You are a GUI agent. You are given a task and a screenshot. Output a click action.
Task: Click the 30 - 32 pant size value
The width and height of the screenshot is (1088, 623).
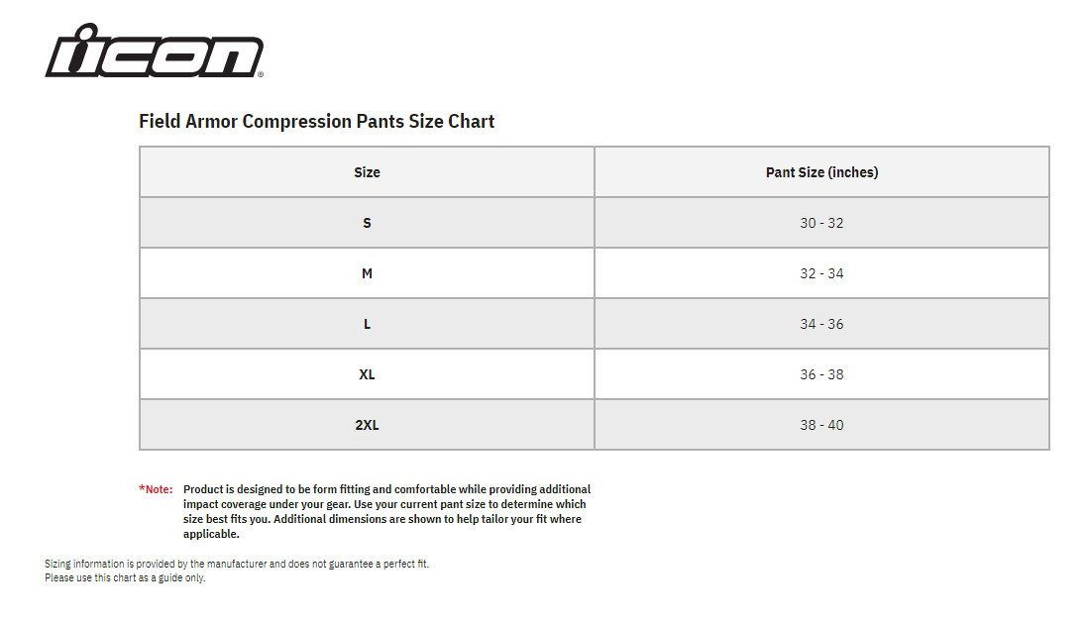[x=821, y=223]
